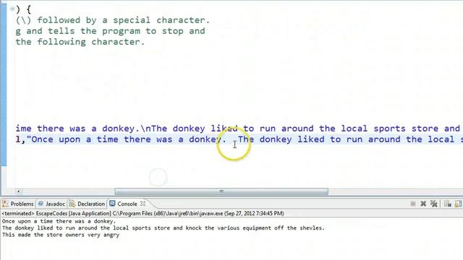Screen dimensions: 463x260
Task: Click the editor horizontal scrollbar thumb
Action: click(x=221, y=191)
